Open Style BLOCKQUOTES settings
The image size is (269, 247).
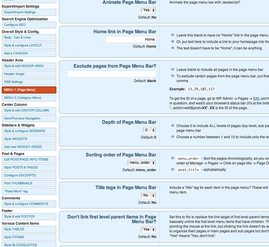[x=29, y=245]
